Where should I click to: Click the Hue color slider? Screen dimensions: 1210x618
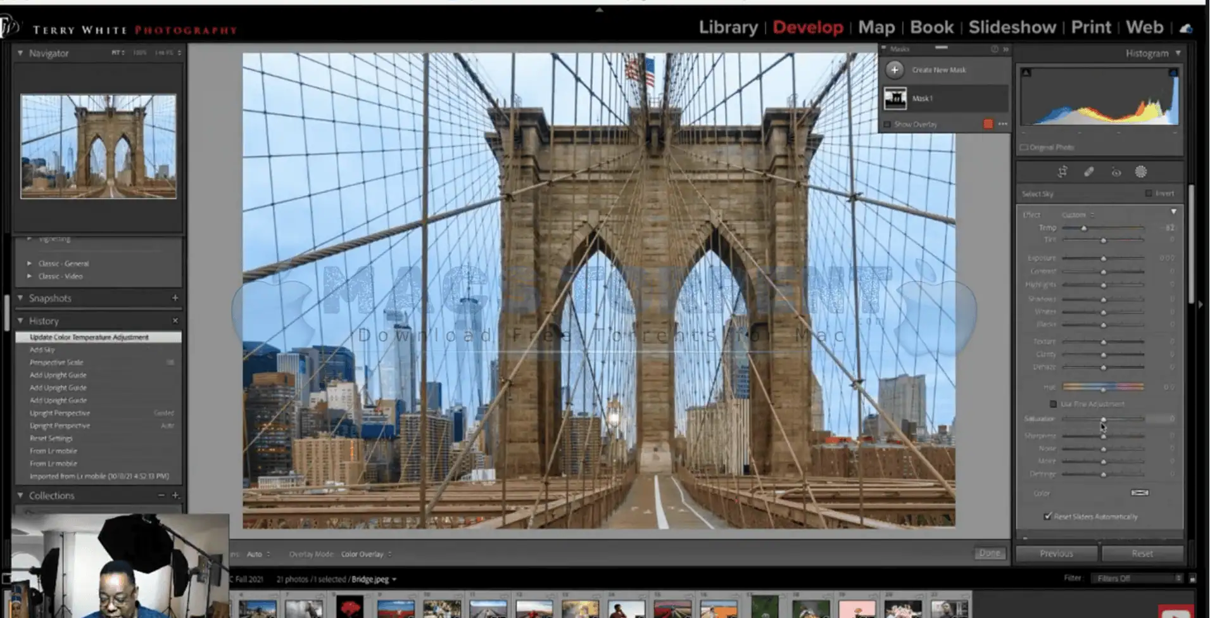1103,386
